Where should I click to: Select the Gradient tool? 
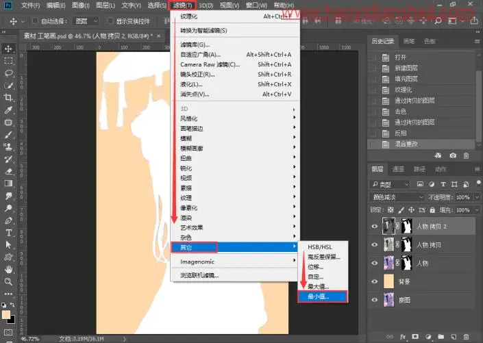click(8, 183)
